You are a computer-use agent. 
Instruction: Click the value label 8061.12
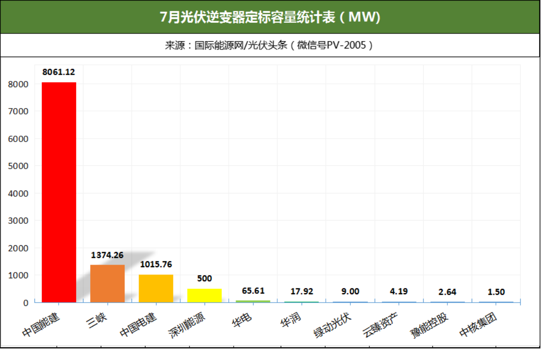pyautogui.click(x=59, y=72)
